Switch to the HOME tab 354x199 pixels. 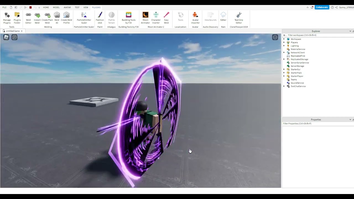coord(46,7)
